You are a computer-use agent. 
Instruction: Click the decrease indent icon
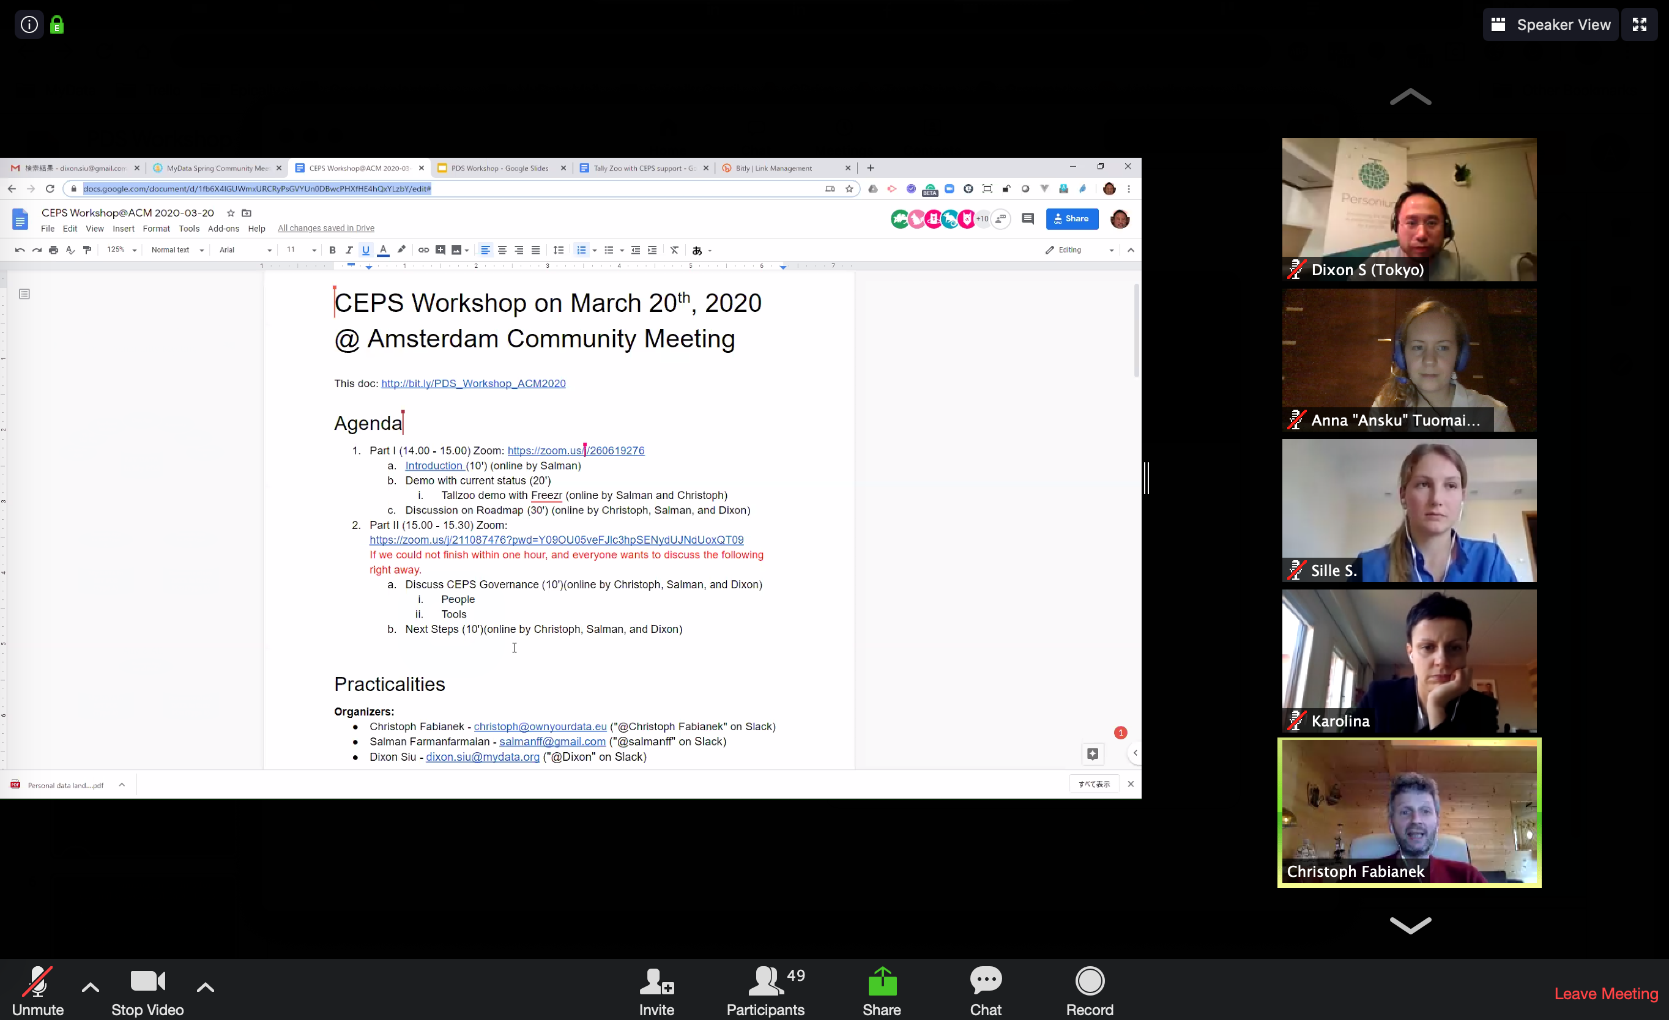(x=635, y=249)
